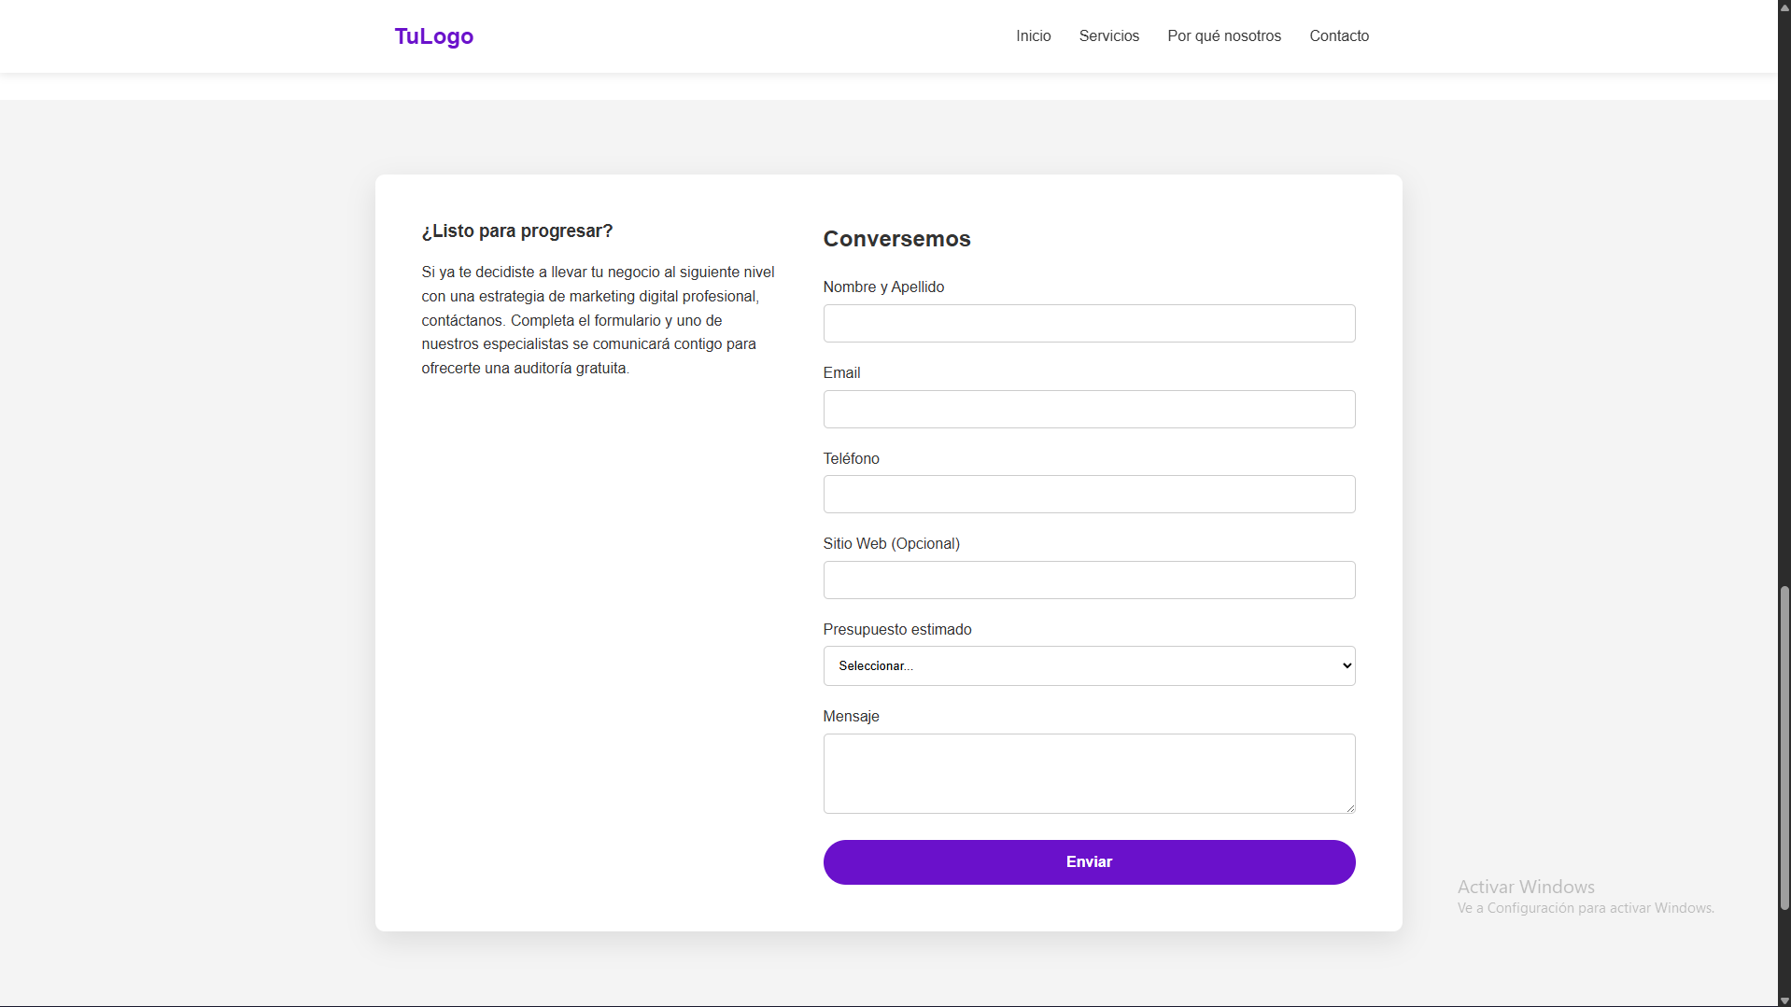1791x1007 pixels.
Task: Open the Servicios nav item
Action: tap(1108, 36)
